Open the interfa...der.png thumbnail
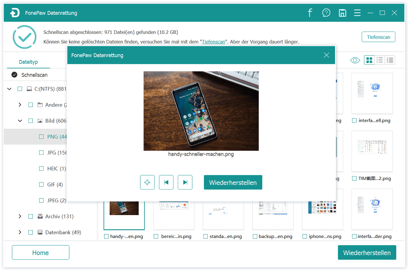409x271 pixels. (x=372, y=210)
